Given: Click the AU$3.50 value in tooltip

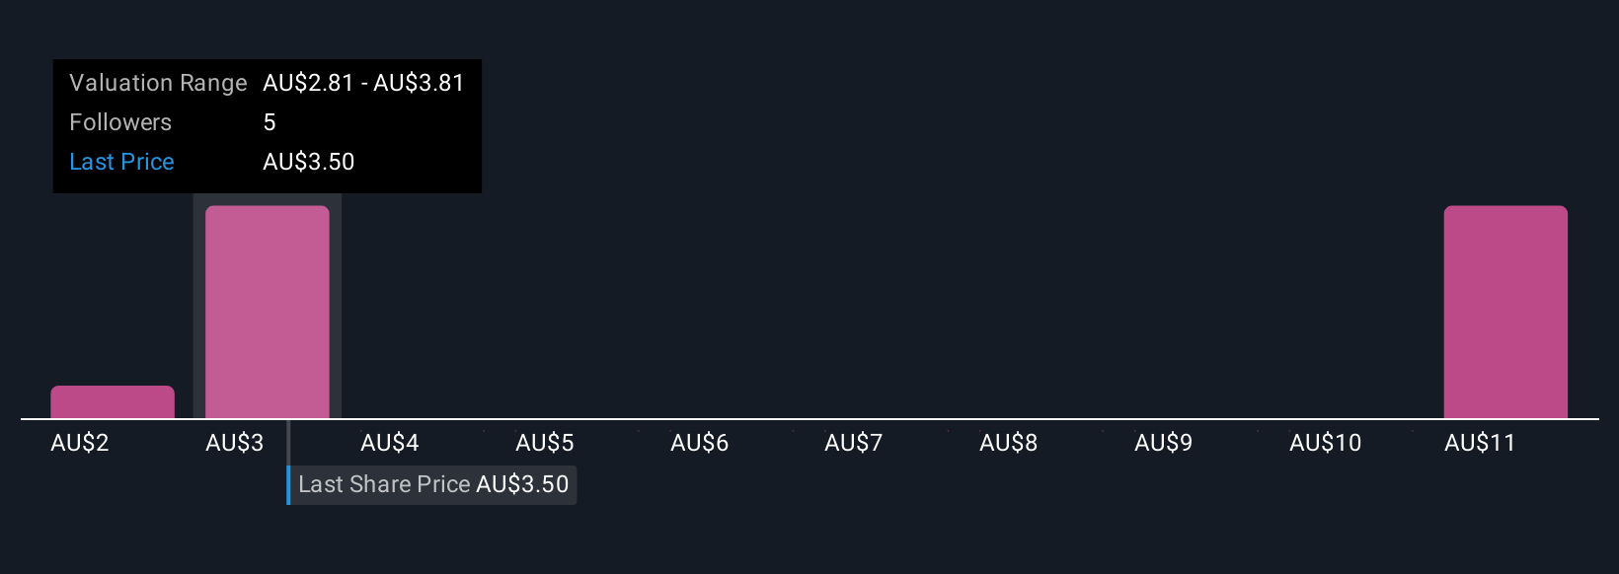Looking at the screenshot, I should point(309,162).
